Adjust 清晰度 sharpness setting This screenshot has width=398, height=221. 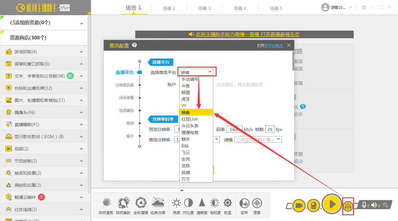click(202, 206)
